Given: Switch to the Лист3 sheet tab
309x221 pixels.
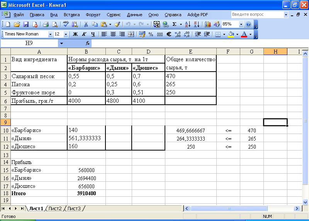Looking at the screenshot, I should tap(74, 208).
